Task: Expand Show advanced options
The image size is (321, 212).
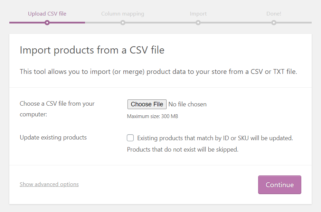Action: 49,184
